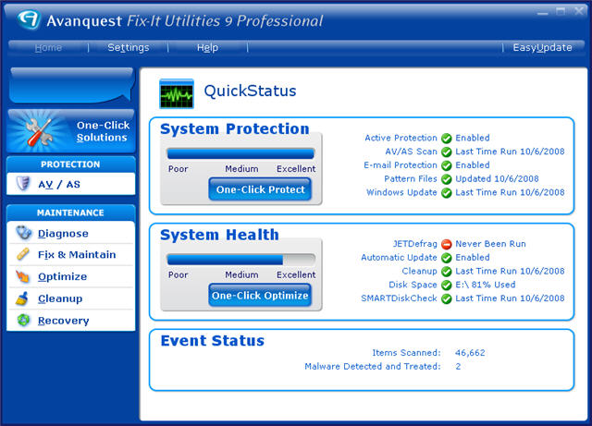Click the red JETDefrag warning status icon
Screen dimensions: 592x426
tap(447, 244)
